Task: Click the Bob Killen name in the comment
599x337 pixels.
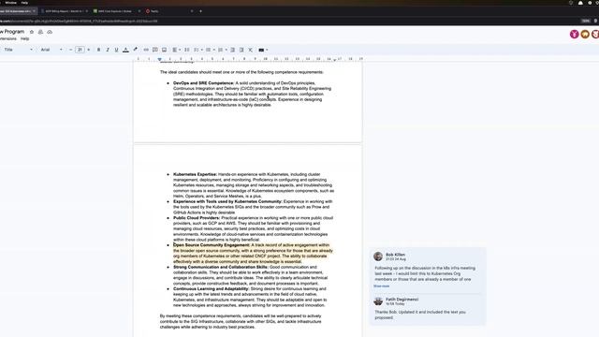Action: click(x=395, y=255)
